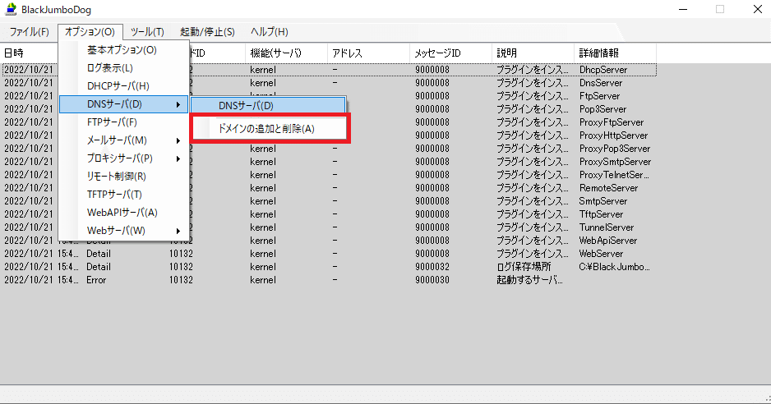
Task: Click the BlackJumboDog app icon in title bar
Action: 11,9
